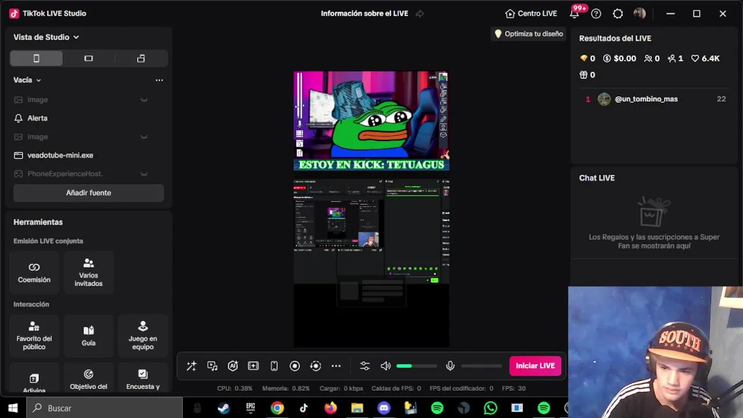Screen dimensions: 743x418
Task: Open the add-scene frame tool
Action: point(253,366)
